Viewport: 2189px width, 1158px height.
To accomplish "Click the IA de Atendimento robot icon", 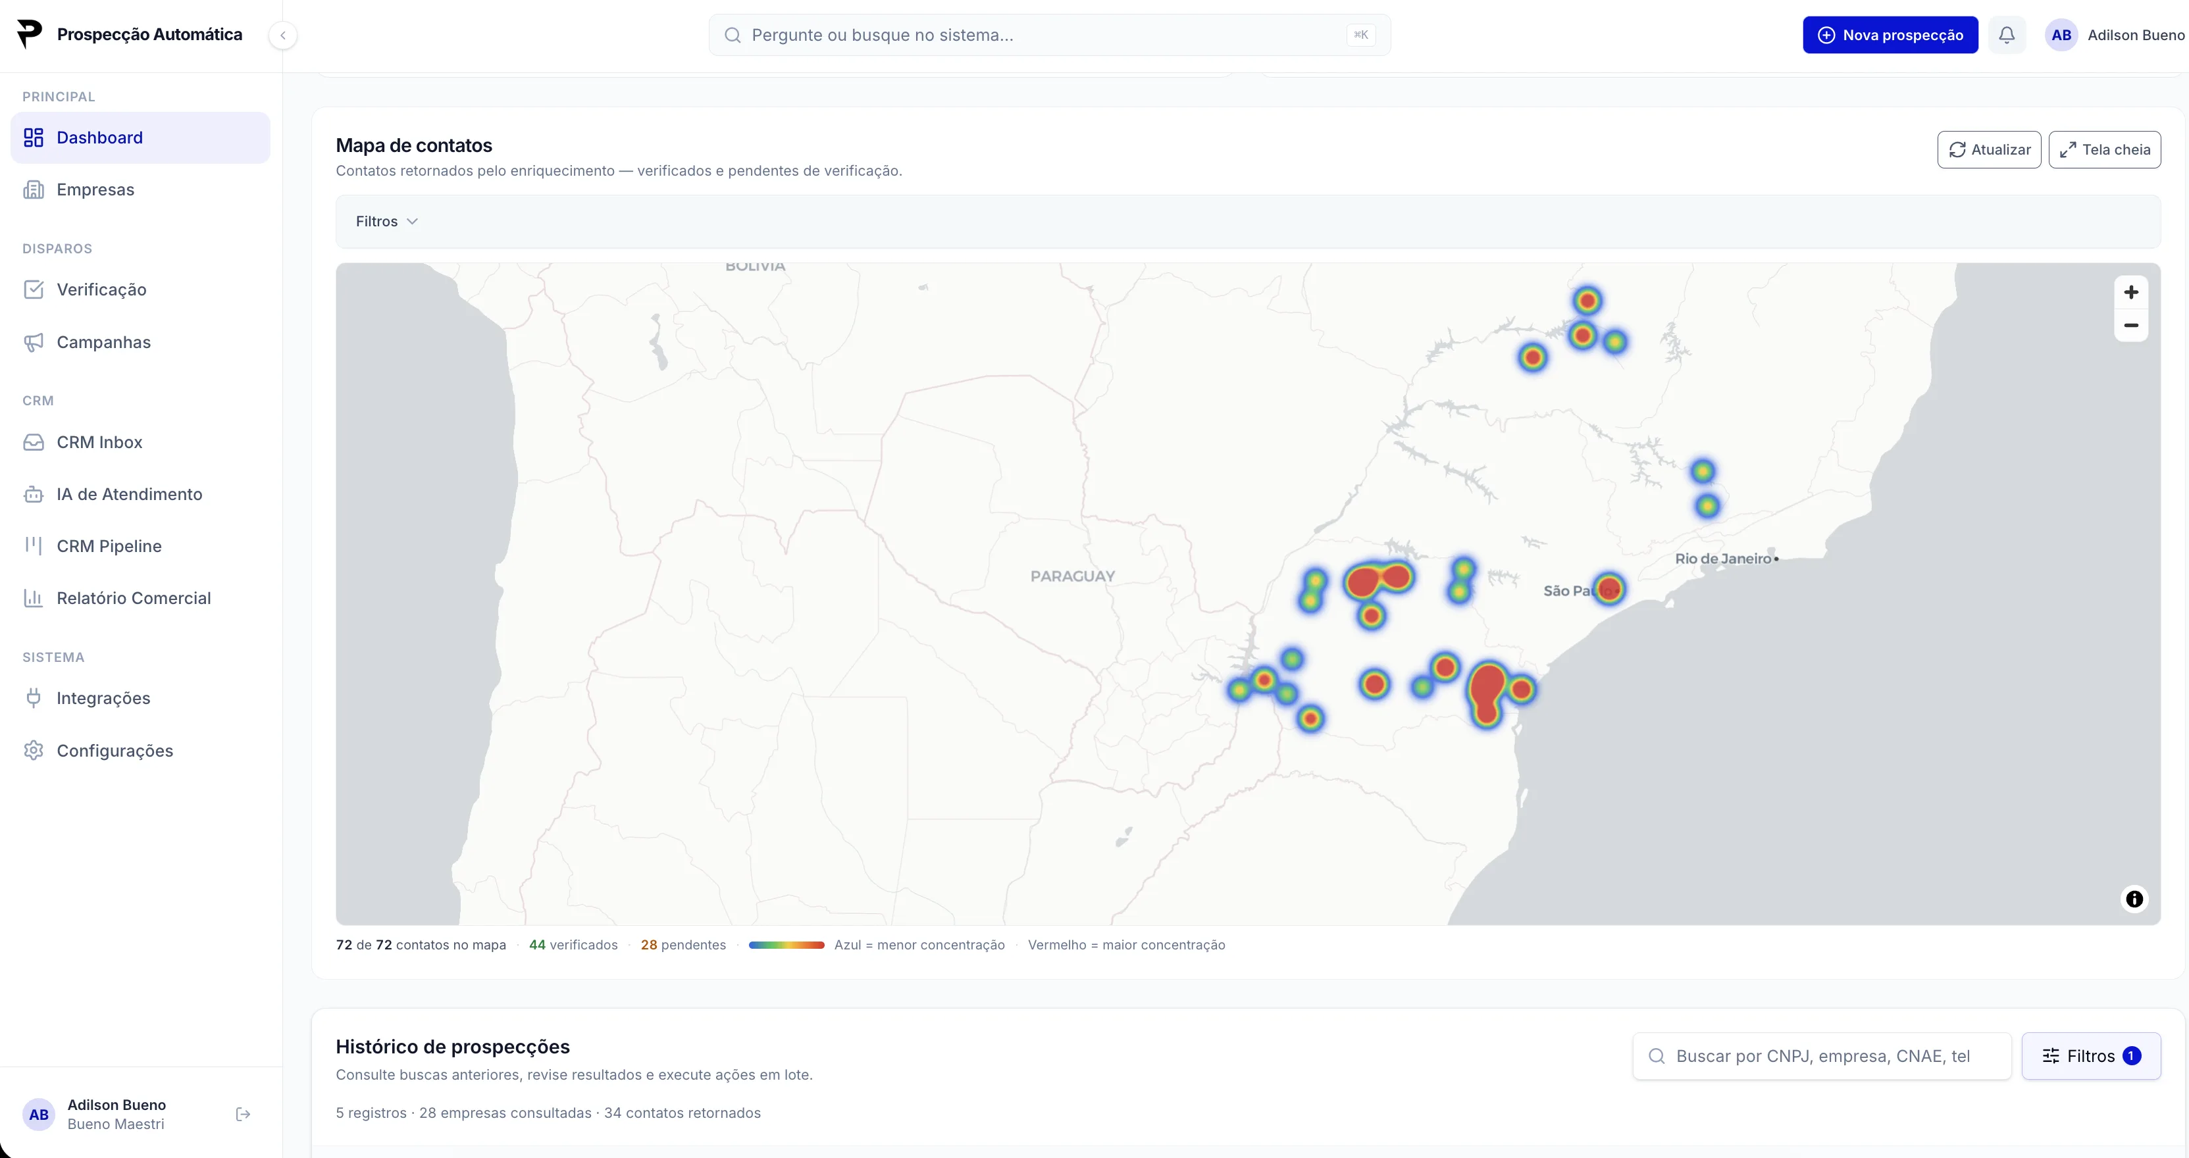I will 33,495.
